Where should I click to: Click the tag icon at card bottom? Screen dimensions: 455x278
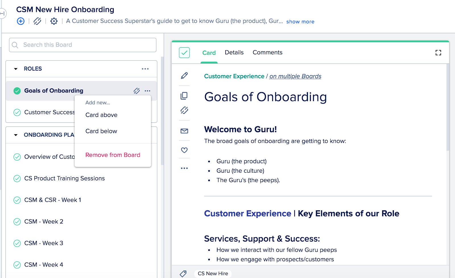[183, 274]
